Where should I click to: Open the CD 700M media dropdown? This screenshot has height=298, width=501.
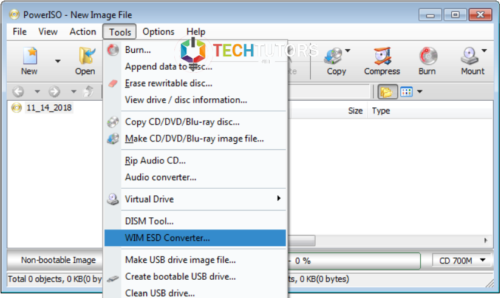(462, 260)
